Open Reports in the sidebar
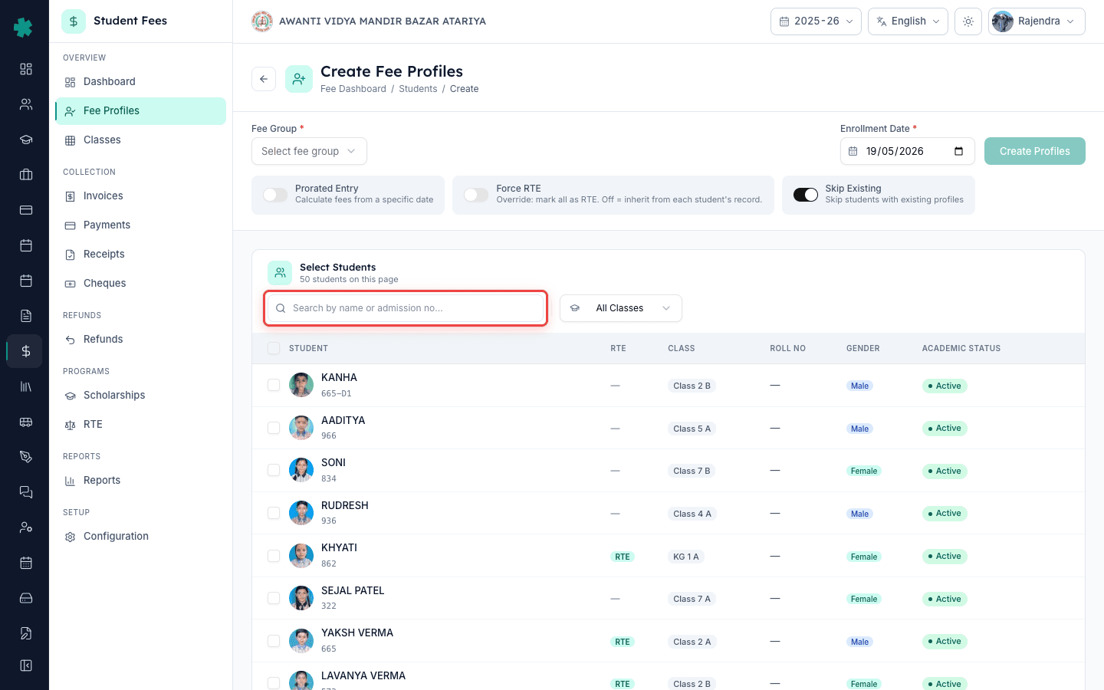The image size is (1104, 690). click(140, 481)
